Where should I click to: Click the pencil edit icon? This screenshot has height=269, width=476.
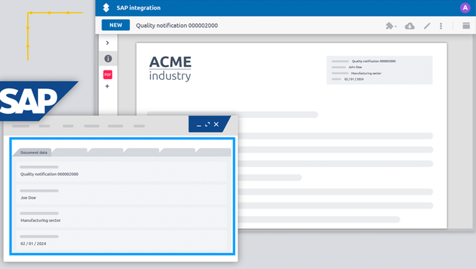coord(427,26)
